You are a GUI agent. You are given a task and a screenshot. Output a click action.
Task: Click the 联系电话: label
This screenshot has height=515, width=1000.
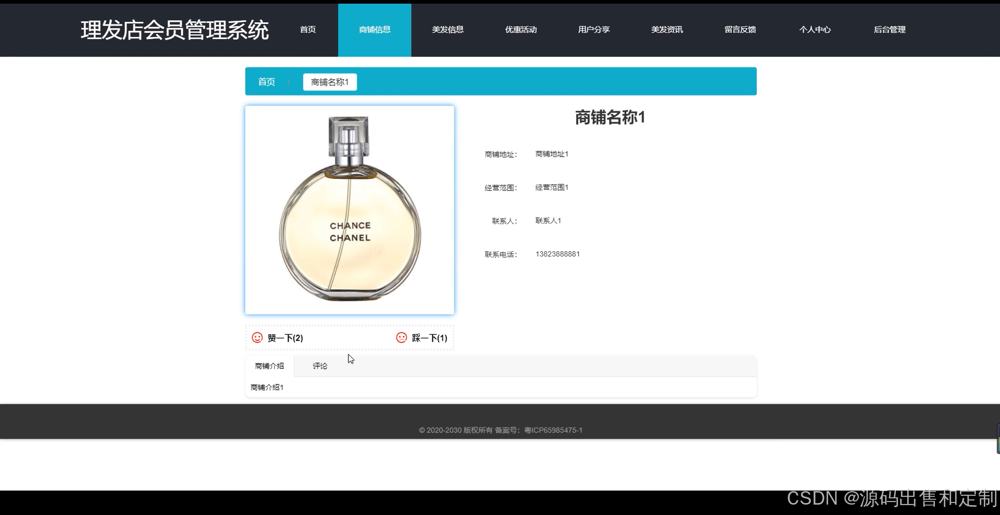pos(501,254)
